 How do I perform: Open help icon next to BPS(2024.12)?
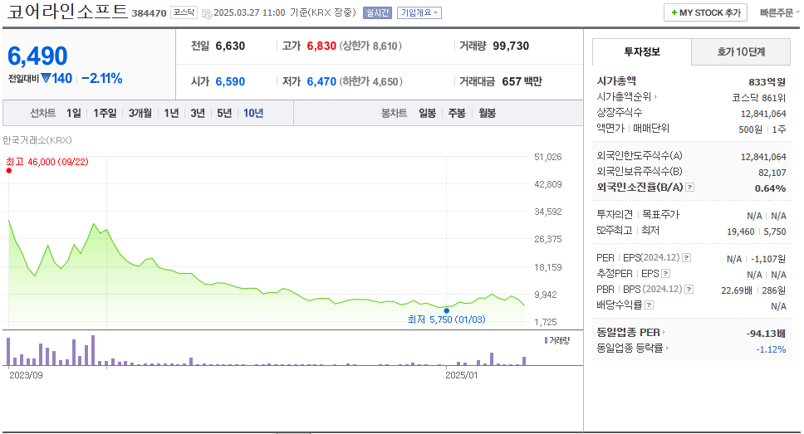pyautogui.click(x=689, y=290)
